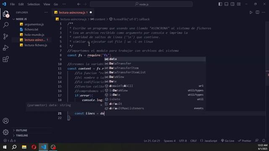Screen dimensions: 269x151
Task: Click Prettier status bar item
Action: 245,141
